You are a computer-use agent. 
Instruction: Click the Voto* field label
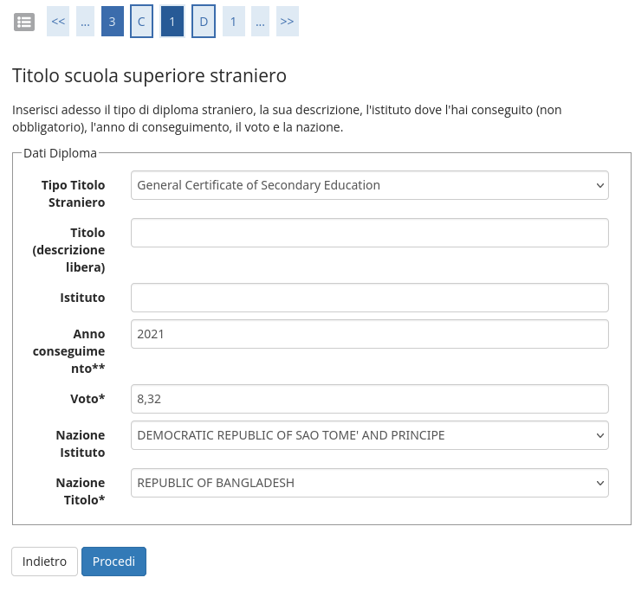[87, 399]
